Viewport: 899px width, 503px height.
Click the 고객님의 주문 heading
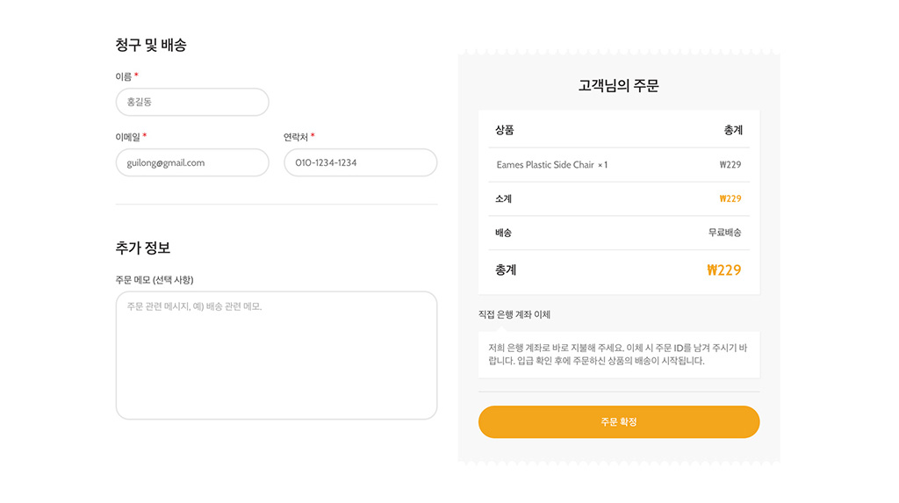pyautogui.click(x=618, y=86)
